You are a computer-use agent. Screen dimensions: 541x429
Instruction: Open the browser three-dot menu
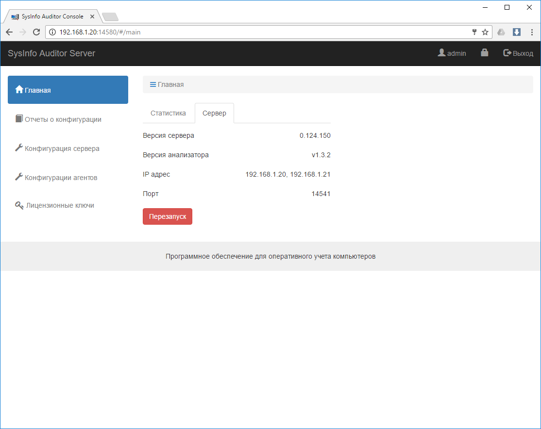(532, 32)
